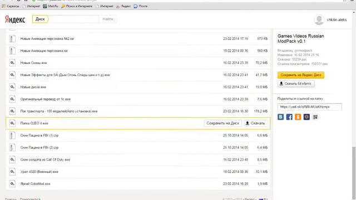Image resolution: width=356 pixels, height=200 pixels.
Task: Click the Games Videos Russian ModPack title
Action: (x=300, y=39)
